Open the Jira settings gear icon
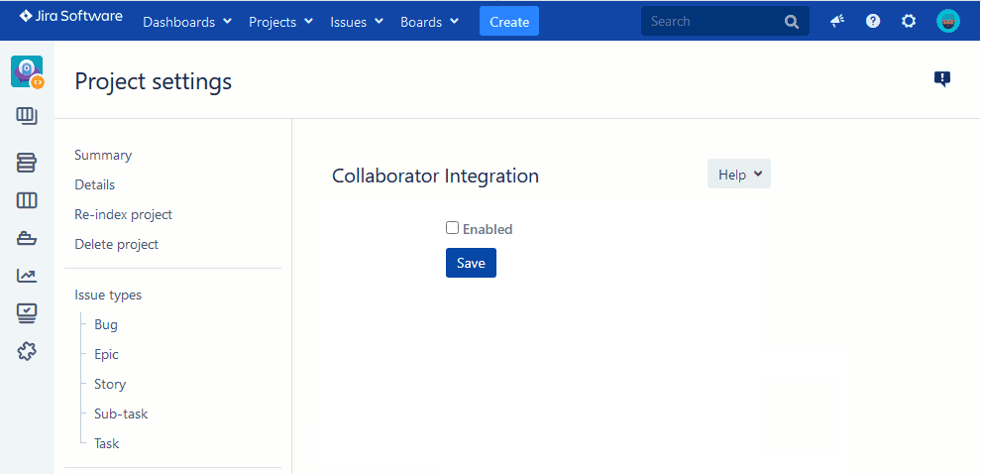The image size is (981, 474). [x=909, y=21]
